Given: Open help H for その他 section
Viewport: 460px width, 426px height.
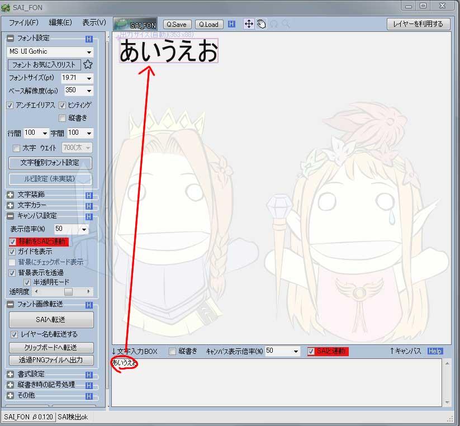Looking at the screenshot, I should 89,396.
